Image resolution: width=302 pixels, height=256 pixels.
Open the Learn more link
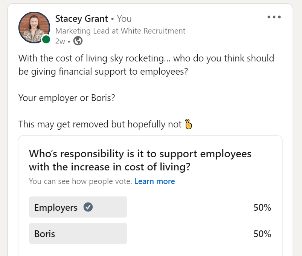(154, 181)
